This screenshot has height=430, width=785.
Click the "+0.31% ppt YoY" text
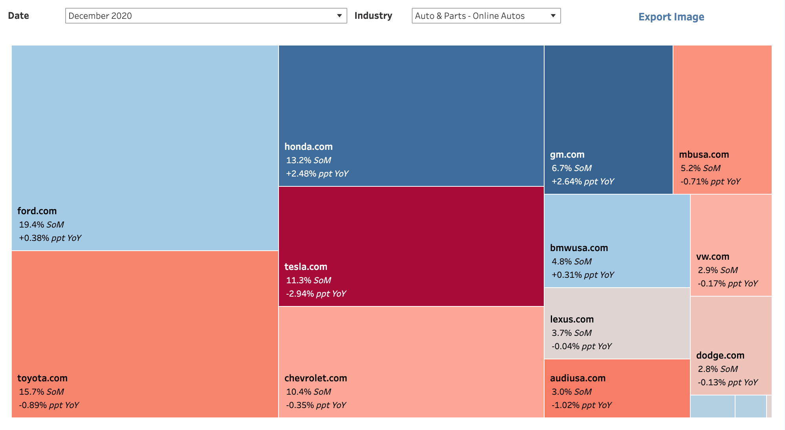(583, 275)
